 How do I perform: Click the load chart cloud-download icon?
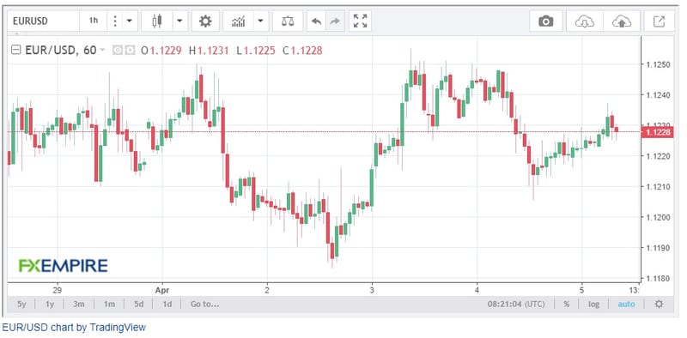585,21
